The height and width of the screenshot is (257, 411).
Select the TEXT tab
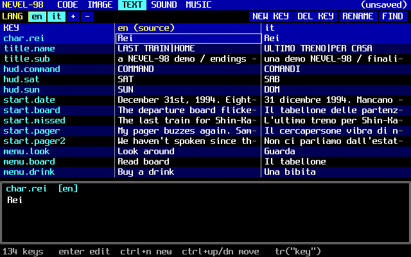tap(132, 4)
